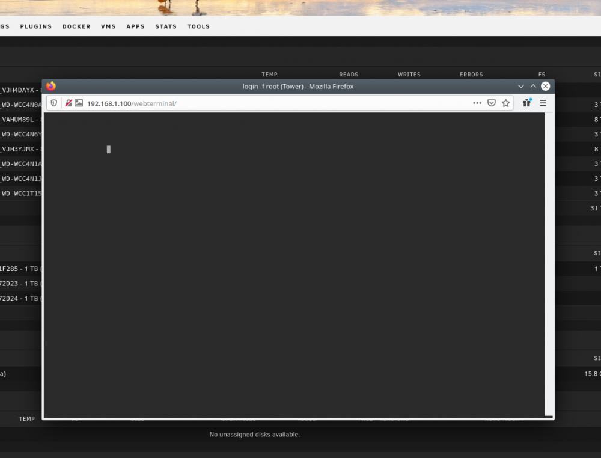Open Firefox hamburger menu

[543, 103]
